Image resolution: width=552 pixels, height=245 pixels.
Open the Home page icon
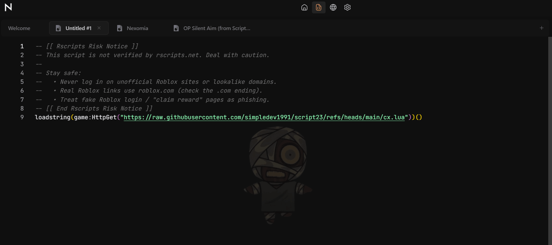[x=304, y=7]
